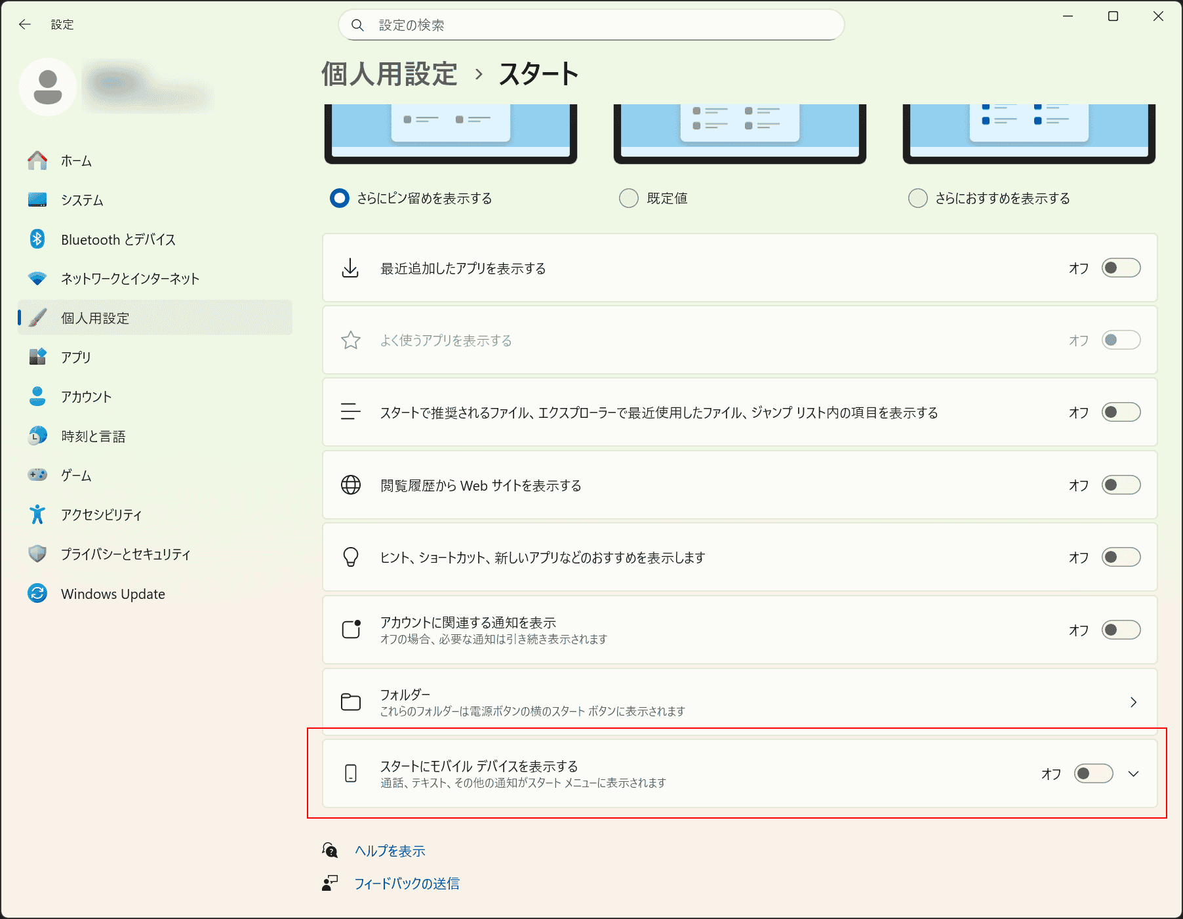Screen dimensions: 1183x919
Task: Click the user profile avatar
Action: (x=48, y=87)
